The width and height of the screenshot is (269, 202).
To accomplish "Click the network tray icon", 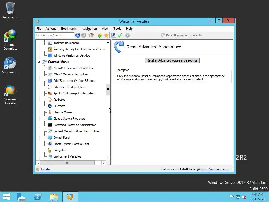I will pos(238,197).
